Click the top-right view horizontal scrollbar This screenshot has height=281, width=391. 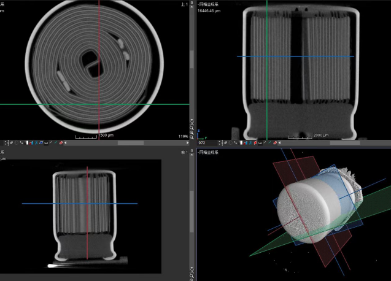coord(344,142)
